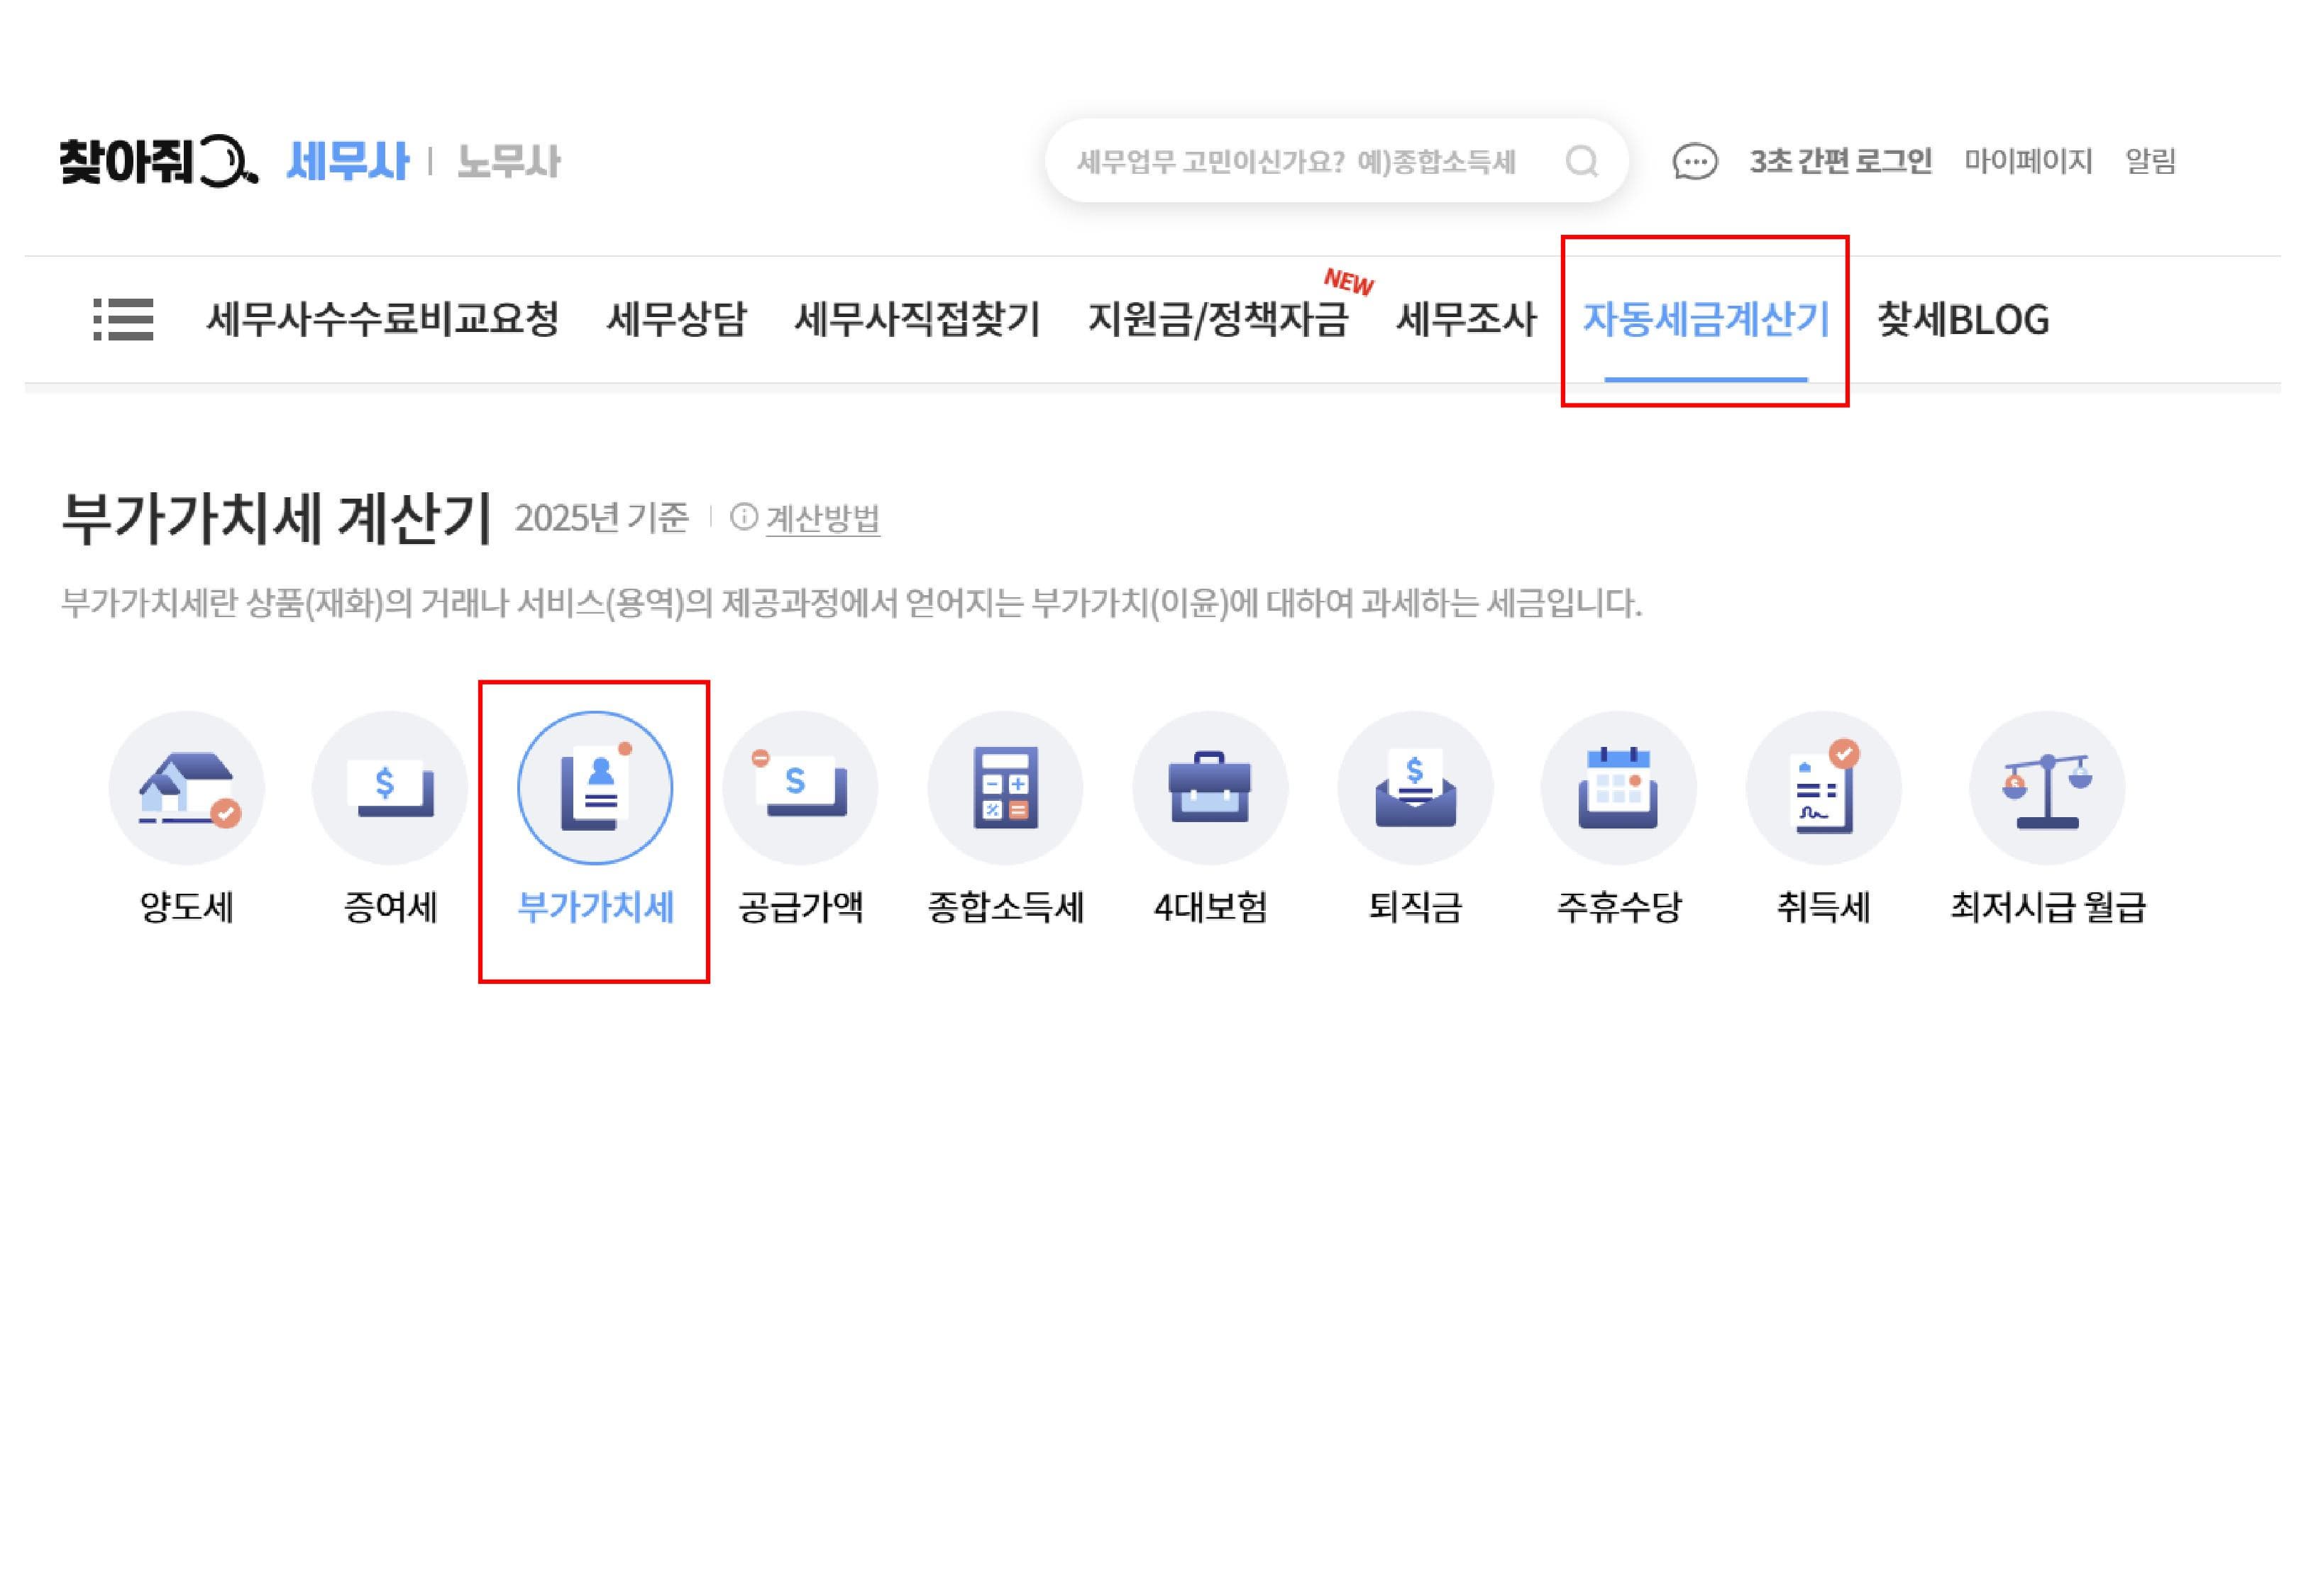Select the 퇴직금 calculator icon

coord(1415,789)
